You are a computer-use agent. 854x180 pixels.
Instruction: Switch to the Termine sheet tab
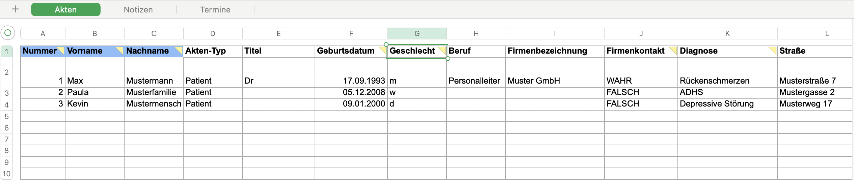point(215,9)
